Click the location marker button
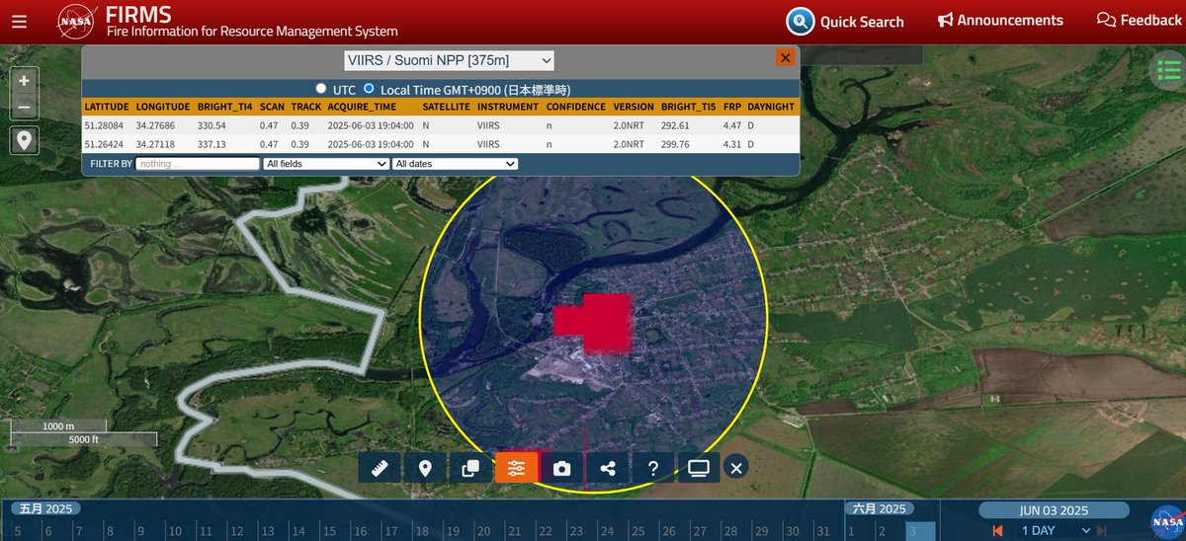This screenshot has height=541, width=1186. pos(25,141)
